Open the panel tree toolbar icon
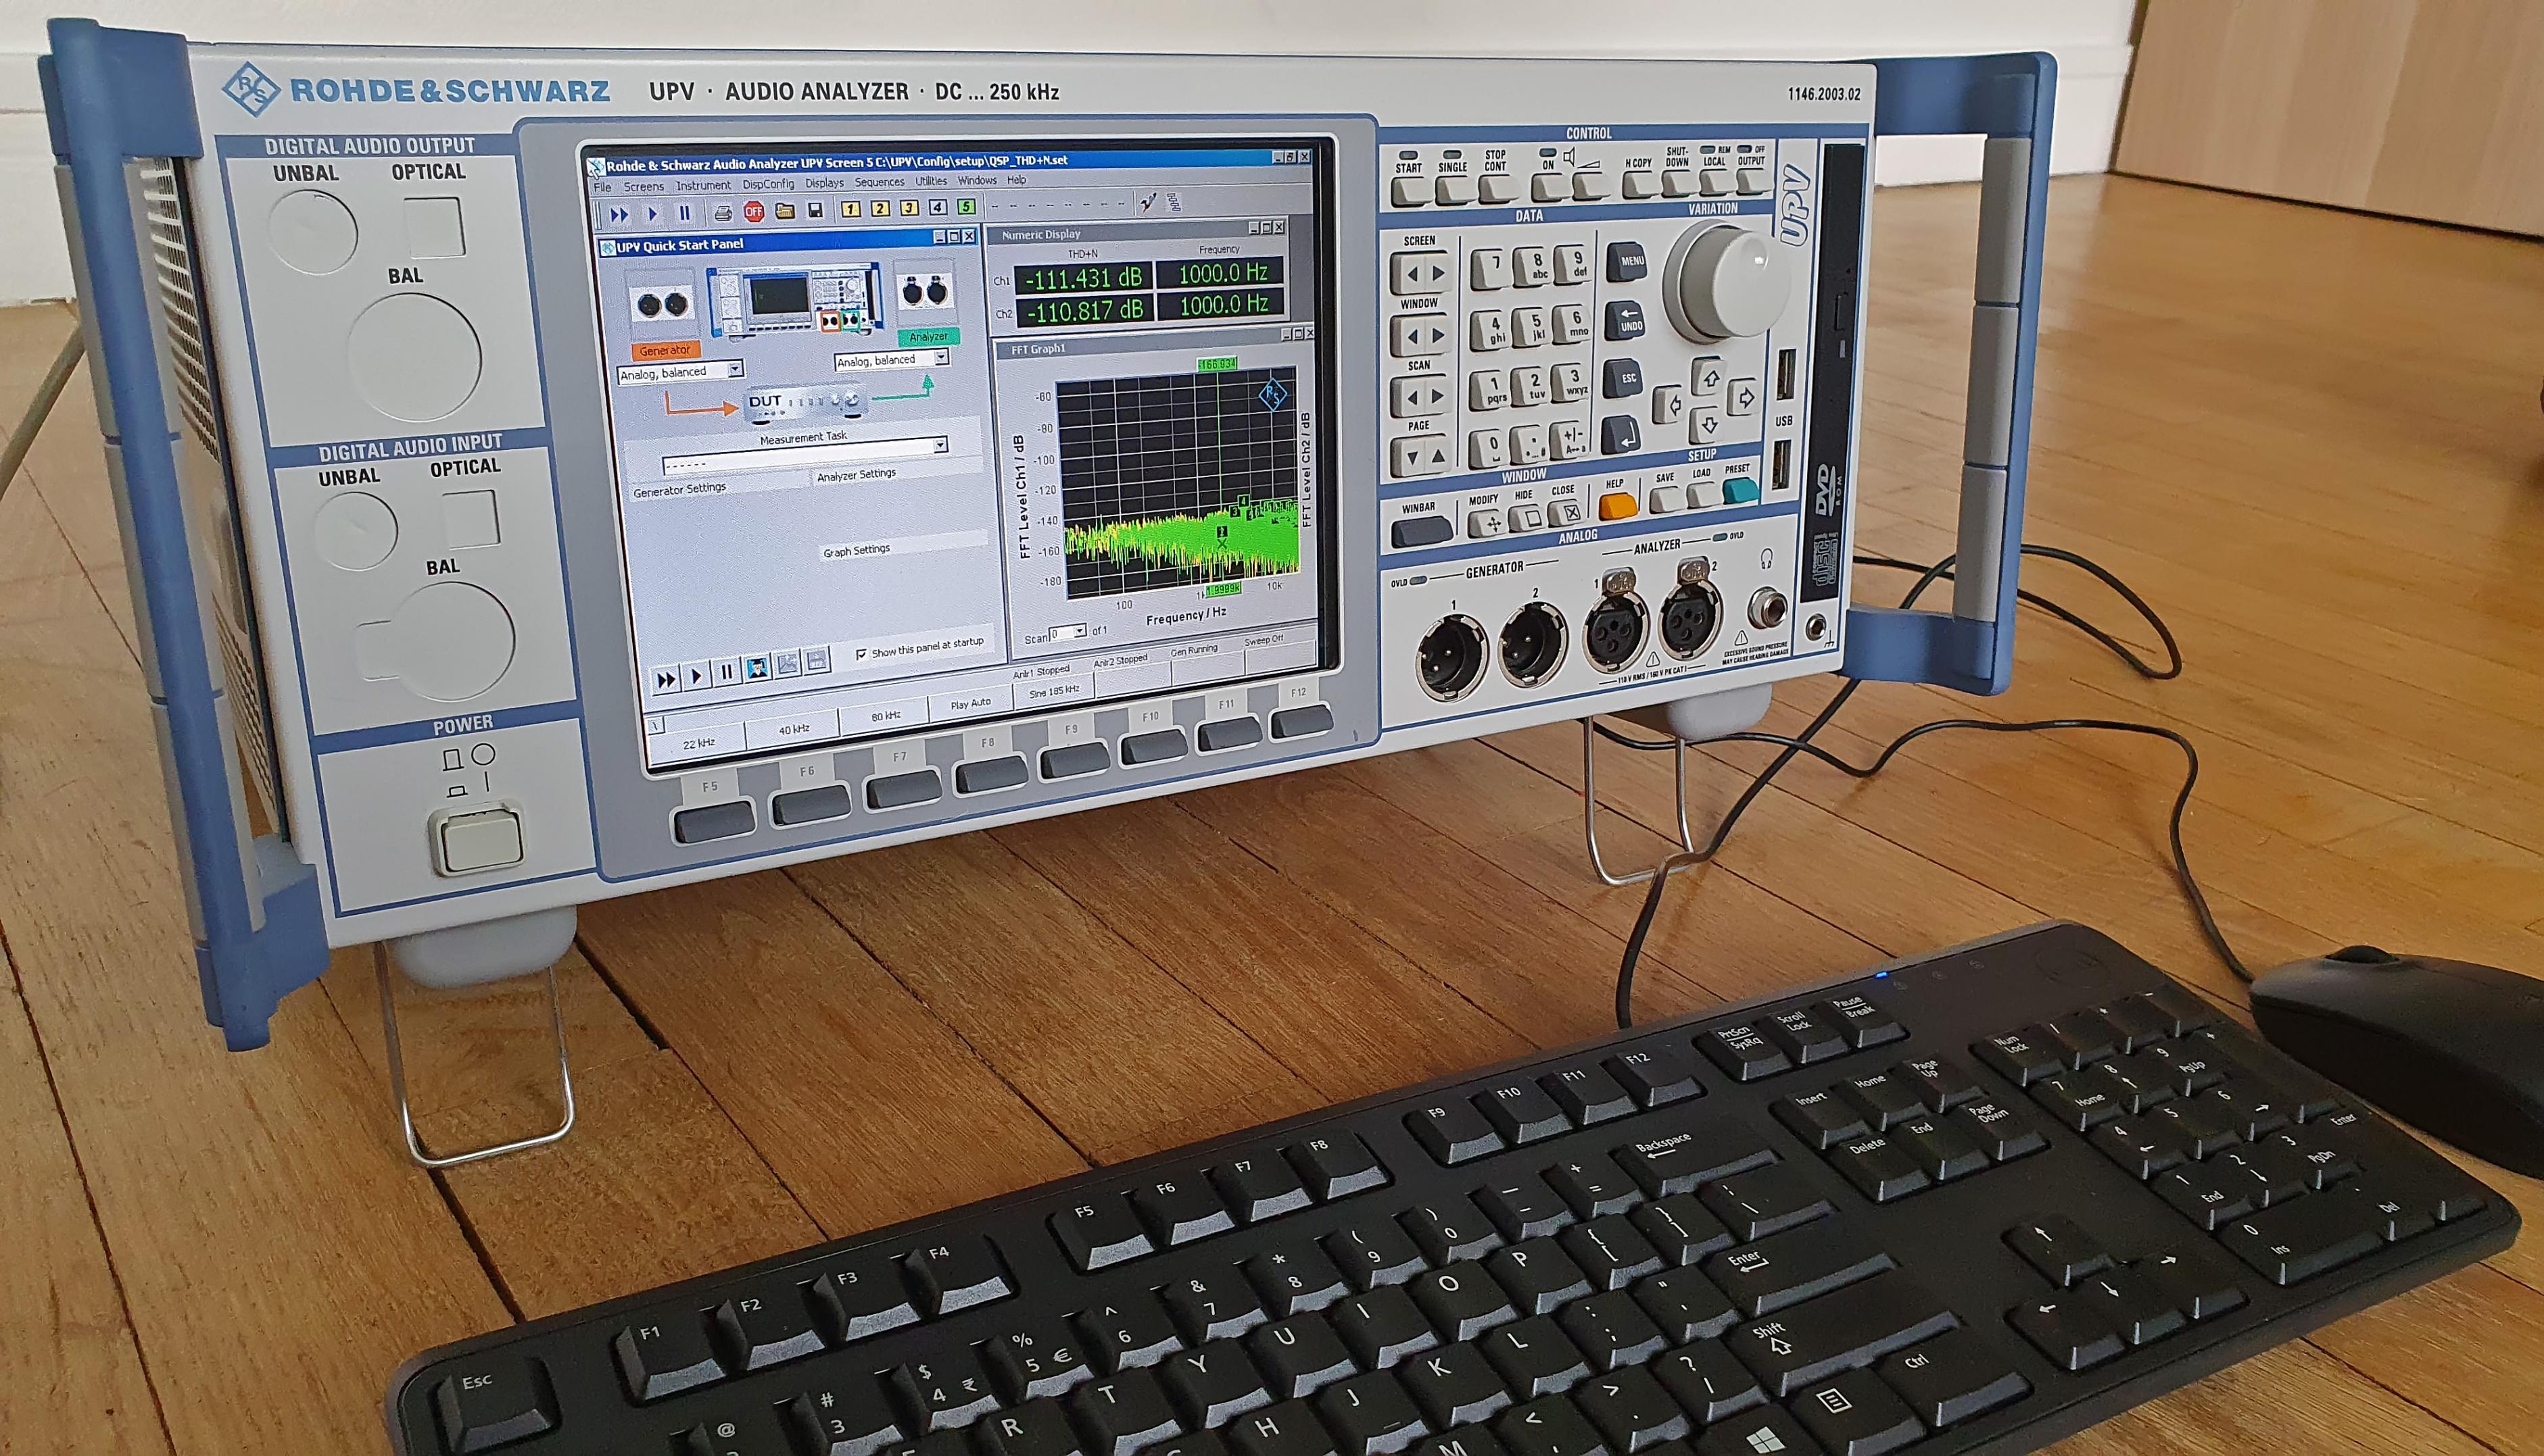2544x1456 pixels. pos(1176,202)
